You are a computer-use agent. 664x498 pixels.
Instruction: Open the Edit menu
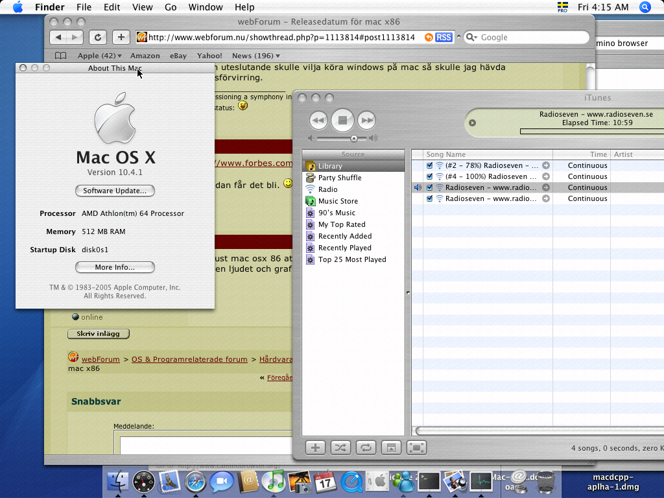pyautogui.click(x=112, y=7)
